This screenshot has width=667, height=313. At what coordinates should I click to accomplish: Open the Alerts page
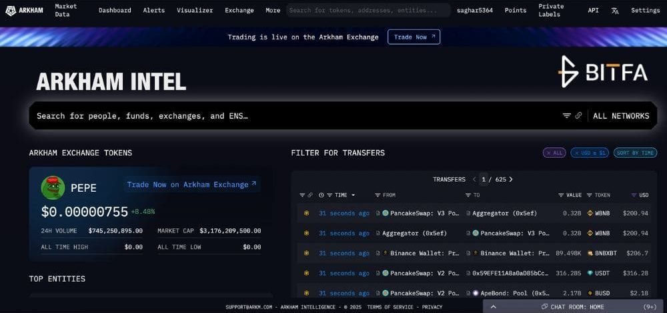(154, 10)
